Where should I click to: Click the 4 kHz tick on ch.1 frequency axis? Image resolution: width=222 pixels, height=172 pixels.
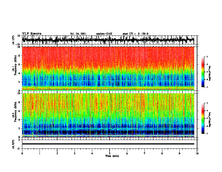coord(19,73)
